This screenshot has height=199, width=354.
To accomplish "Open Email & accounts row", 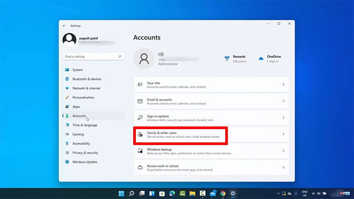I will pyautogui.click(x=212, y=101).
